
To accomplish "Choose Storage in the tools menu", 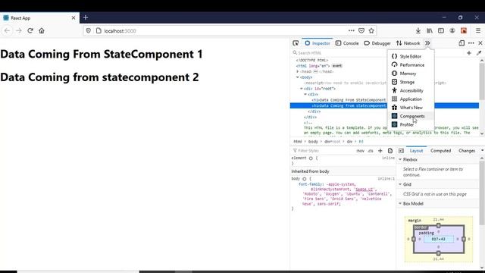I will (411, 82).
